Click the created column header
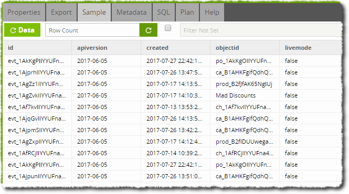This screenshot has width=349, height=194. point(176,48)
